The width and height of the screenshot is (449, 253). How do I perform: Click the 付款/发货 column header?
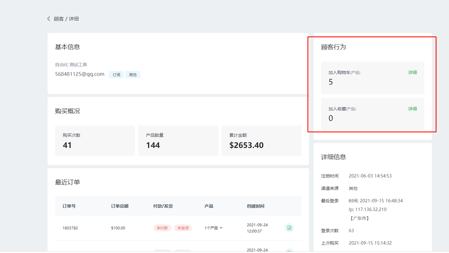(163, 206)
